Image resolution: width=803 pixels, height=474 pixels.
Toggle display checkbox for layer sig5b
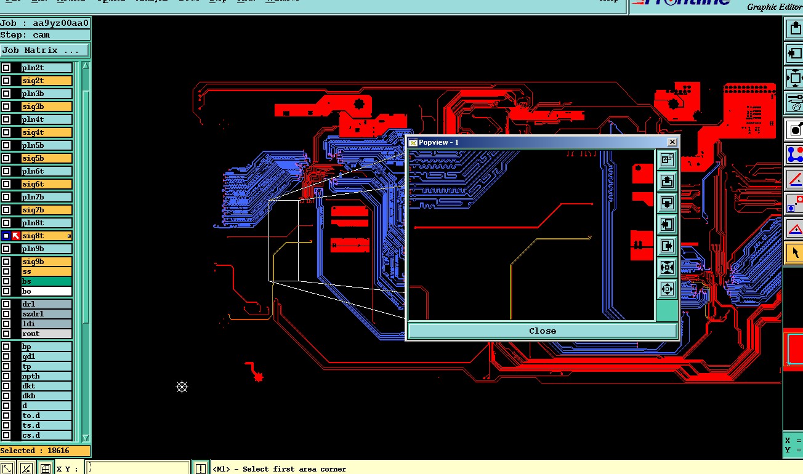point(6,158)
